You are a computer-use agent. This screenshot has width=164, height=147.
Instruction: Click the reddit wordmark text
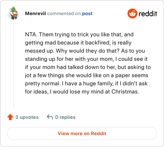pyautogui.click(x=148, y=13)
